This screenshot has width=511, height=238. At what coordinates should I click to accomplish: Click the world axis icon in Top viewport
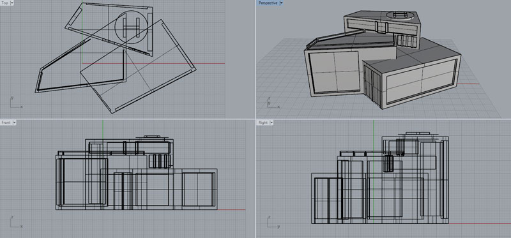pos(15,102)
